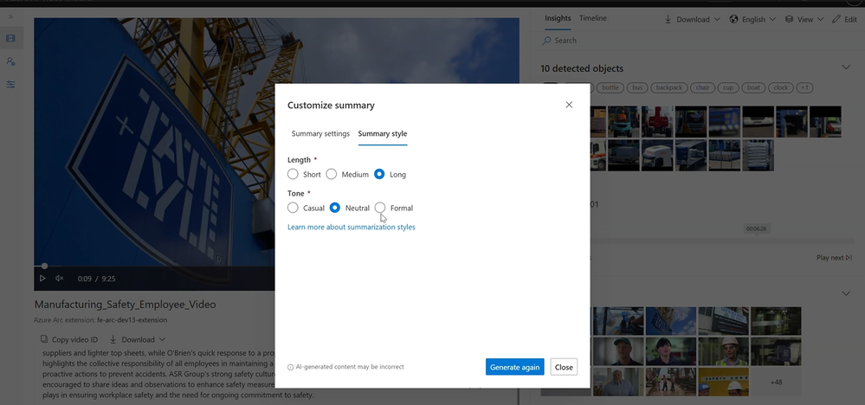The height and width of the screenshot is (405, 865).
Task: Collapse the 10 detected objects section
Action: point(846,67)
